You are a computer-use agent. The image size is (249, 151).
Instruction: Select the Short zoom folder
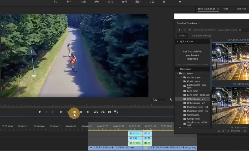click(x=192, y=115)
